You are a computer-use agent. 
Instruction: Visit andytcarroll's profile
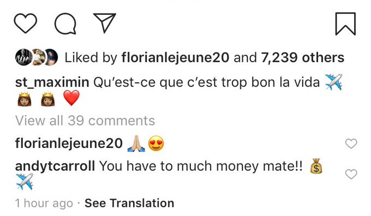55,166
